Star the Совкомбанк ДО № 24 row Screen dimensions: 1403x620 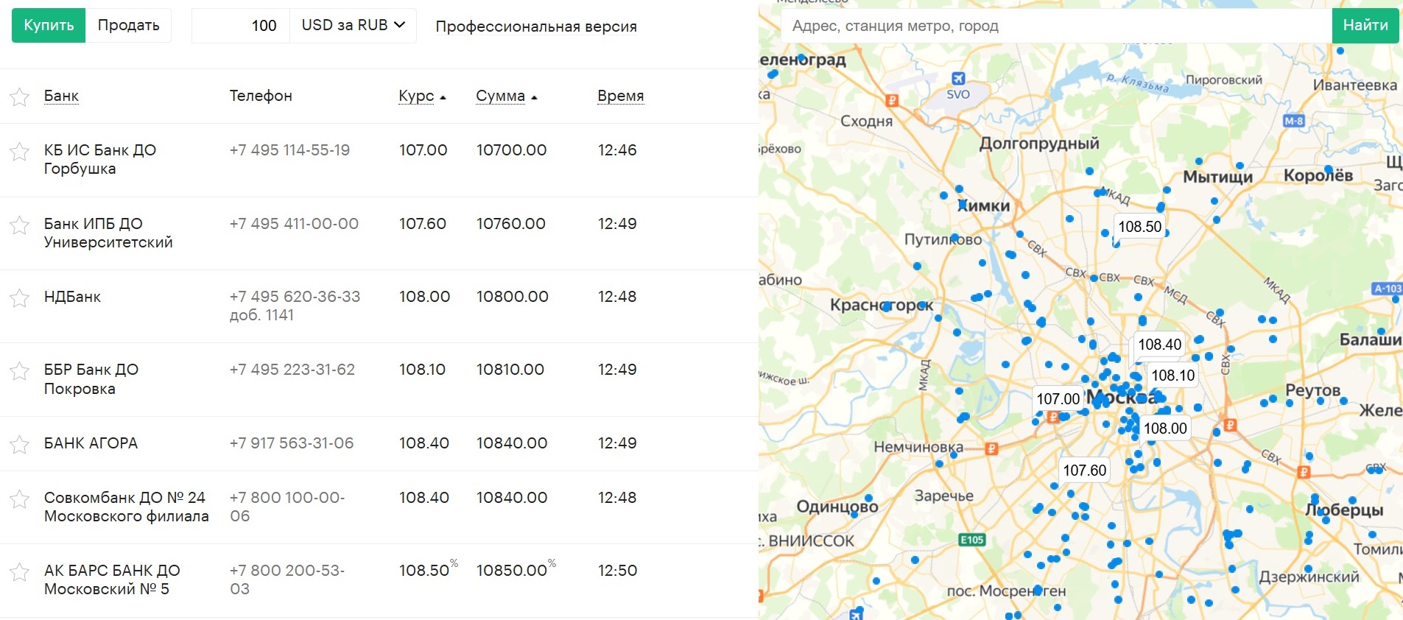[19, 499]
